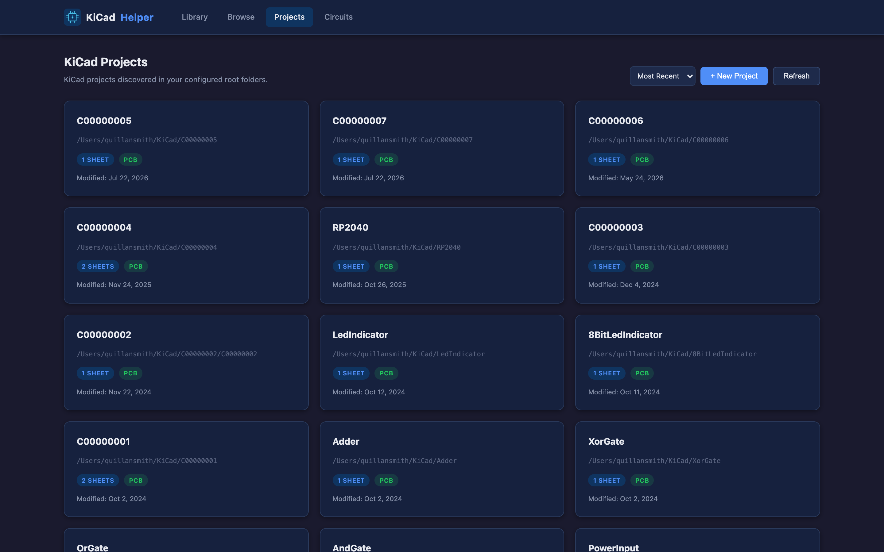Click the KiCad Projects page heading
Screen dimensions: 884x552
click(x=106, y=62)
